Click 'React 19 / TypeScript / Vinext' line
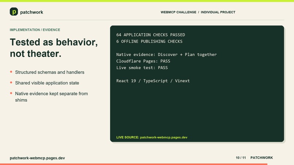294x165 pixels. [153, 81]
